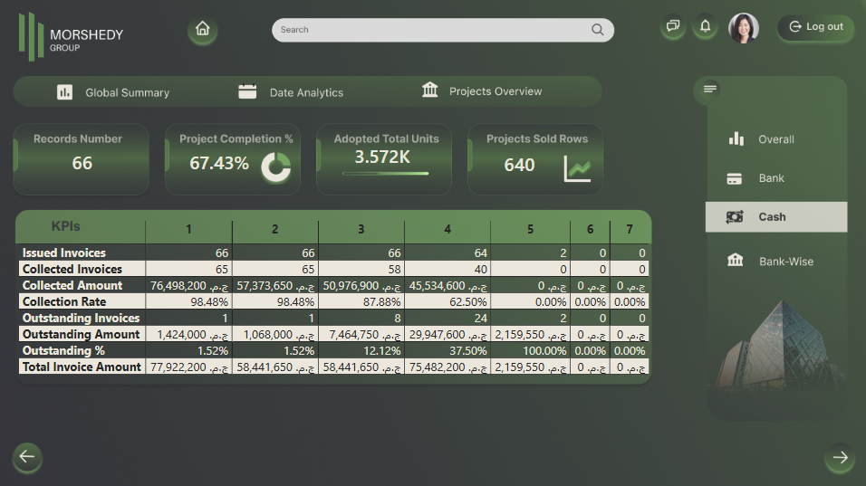Screen dimensions: 866x486
Task: Click the Log out button
Action: (816, 27)
